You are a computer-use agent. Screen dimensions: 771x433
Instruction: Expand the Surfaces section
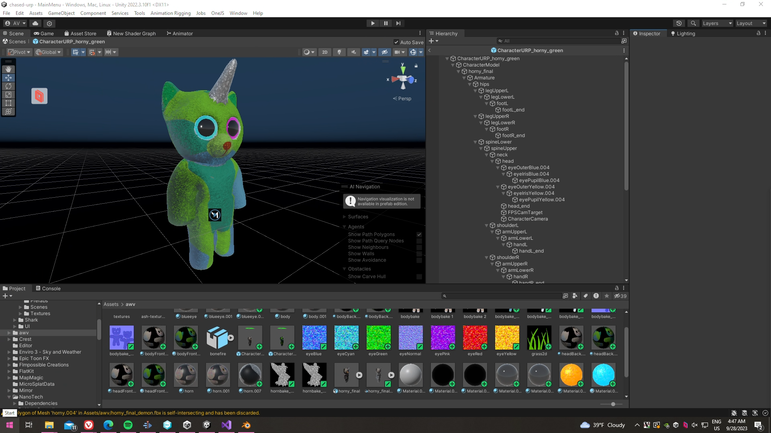[x=345, y=217]
